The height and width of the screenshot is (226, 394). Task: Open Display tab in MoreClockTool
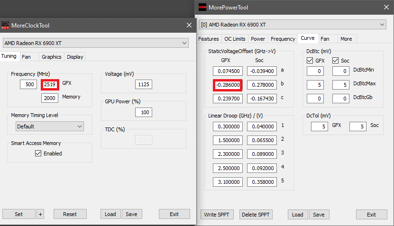tap(75, 57)
